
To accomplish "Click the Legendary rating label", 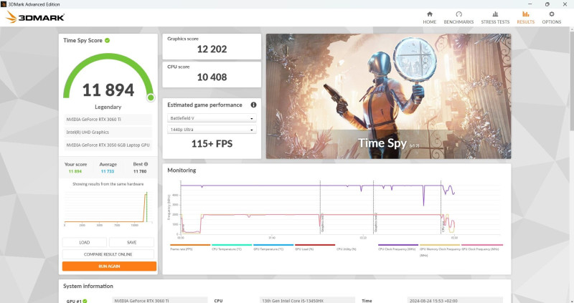I will [x=108, y=107].
